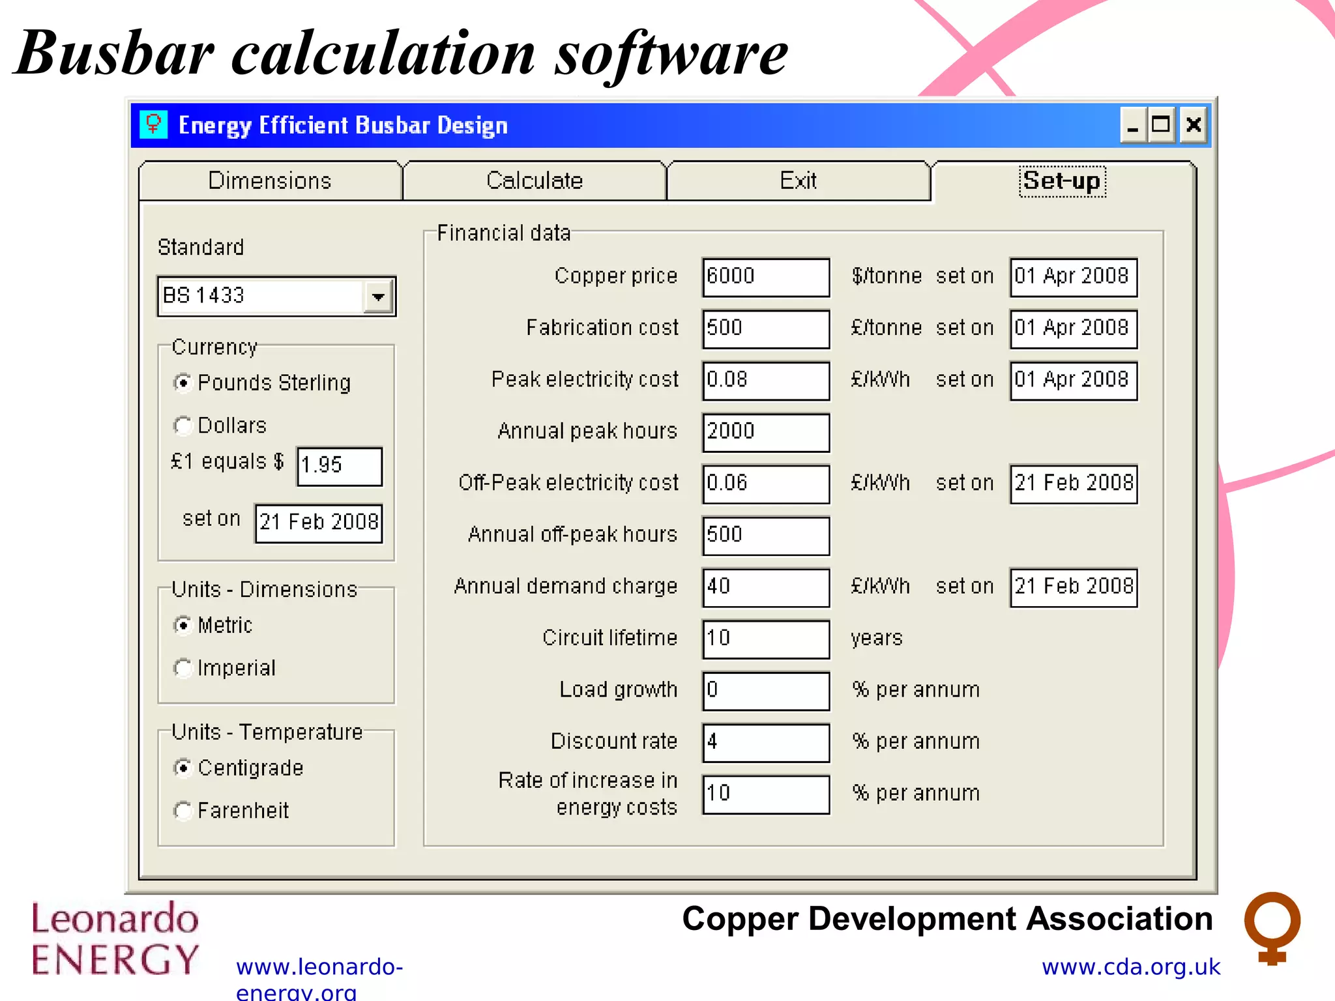Minimize the Busbar Design window
This screenshot has height=1001, width=1335.
(1133, 124)
